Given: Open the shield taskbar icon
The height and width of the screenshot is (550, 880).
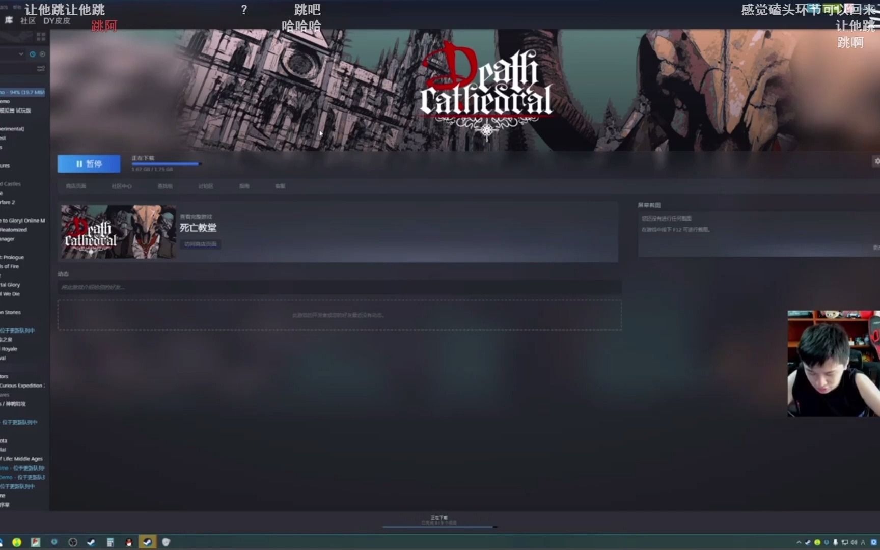Looking at the screenshot, I should [x=166, y=542].
